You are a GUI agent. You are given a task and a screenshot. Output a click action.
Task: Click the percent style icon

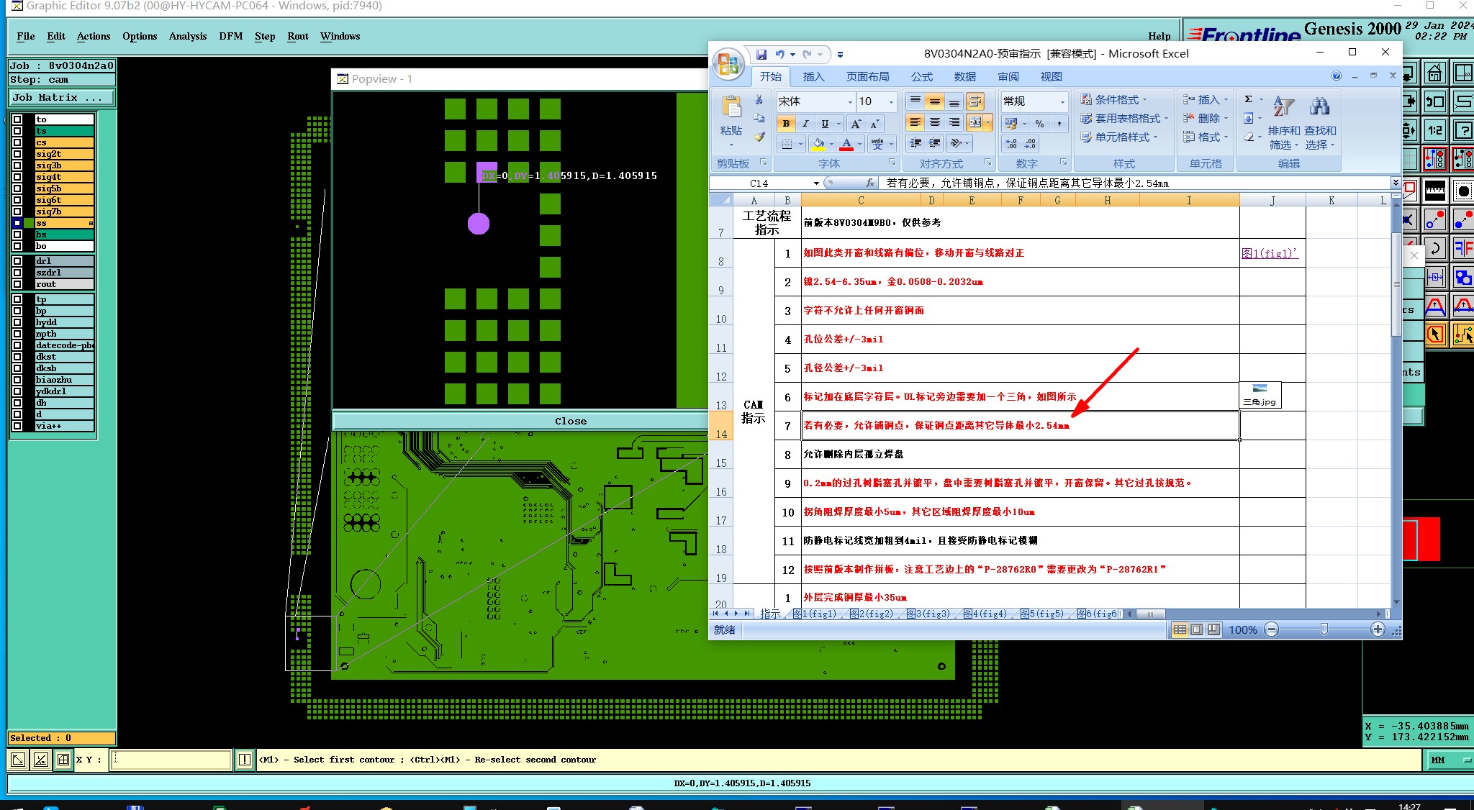tap(1039, 124)
